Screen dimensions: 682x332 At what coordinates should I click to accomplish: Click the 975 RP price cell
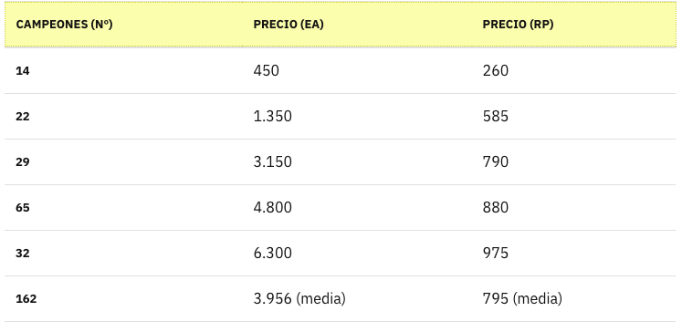coord(496,254)
